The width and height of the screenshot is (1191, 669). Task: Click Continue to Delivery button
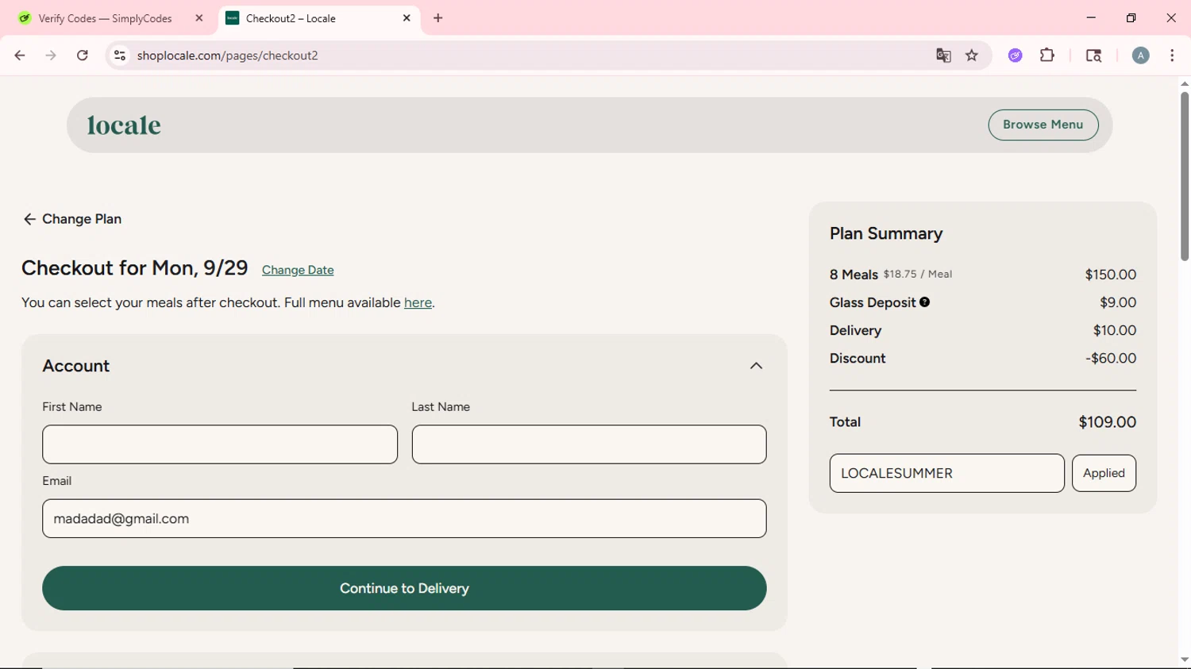click(404, 588)
